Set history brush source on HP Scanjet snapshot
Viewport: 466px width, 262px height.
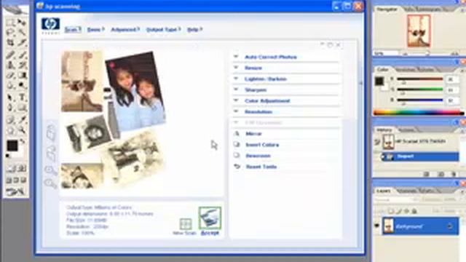click(377, 142)
